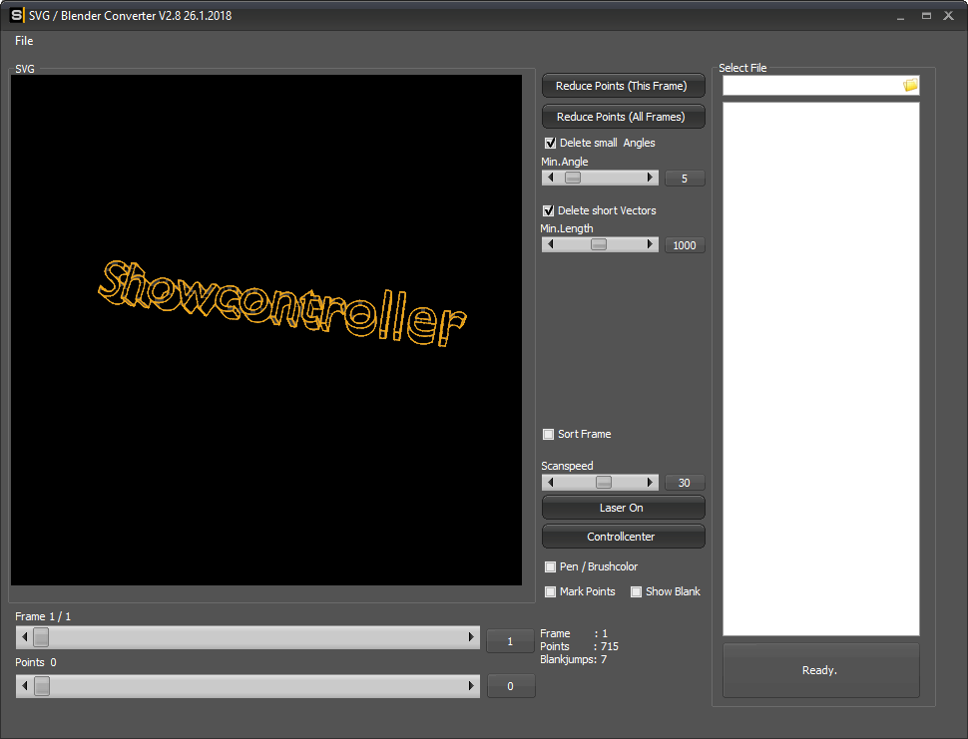Click right arrow of Scanspeed slider
The image size is (968, 739).
(651, 483)
